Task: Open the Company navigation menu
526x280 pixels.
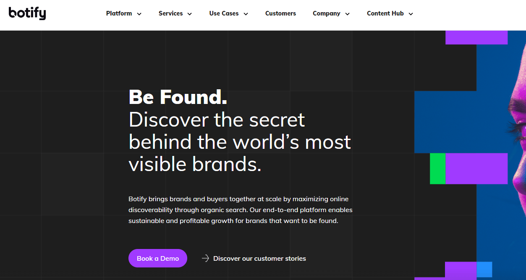Action: [x=327, y=13]
